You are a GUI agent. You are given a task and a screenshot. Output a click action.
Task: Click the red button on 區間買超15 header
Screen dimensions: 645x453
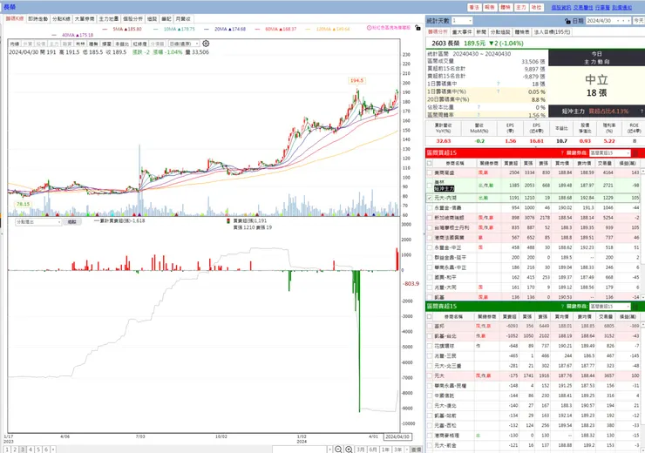tap(635, 153)
